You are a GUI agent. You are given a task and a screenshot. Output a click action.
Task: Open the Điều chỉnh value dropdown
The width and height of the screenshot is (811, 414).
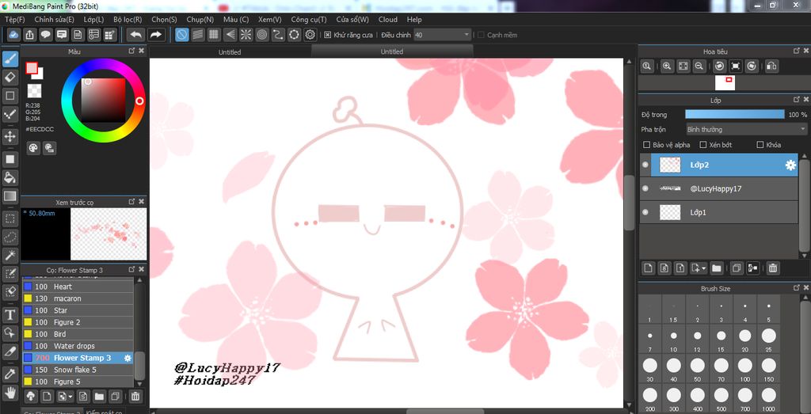coord(442,35)
